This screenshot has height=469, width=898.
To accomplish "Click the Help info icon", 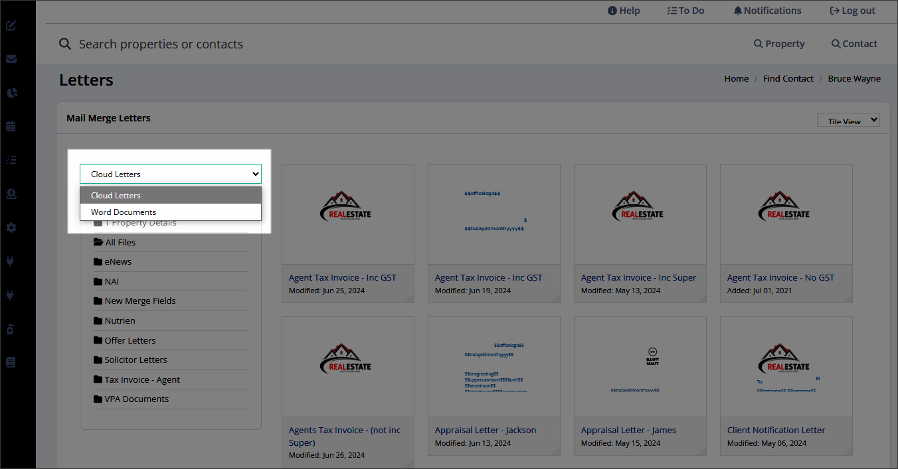I will (612, 11).
